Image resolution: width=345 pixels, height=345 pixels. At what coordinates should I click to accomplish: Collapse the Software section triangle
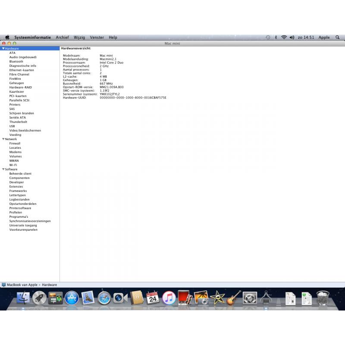3,169
